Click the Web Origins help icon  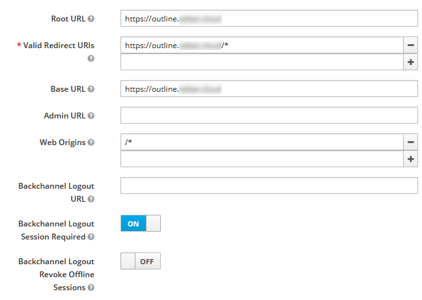click(91, 143)
